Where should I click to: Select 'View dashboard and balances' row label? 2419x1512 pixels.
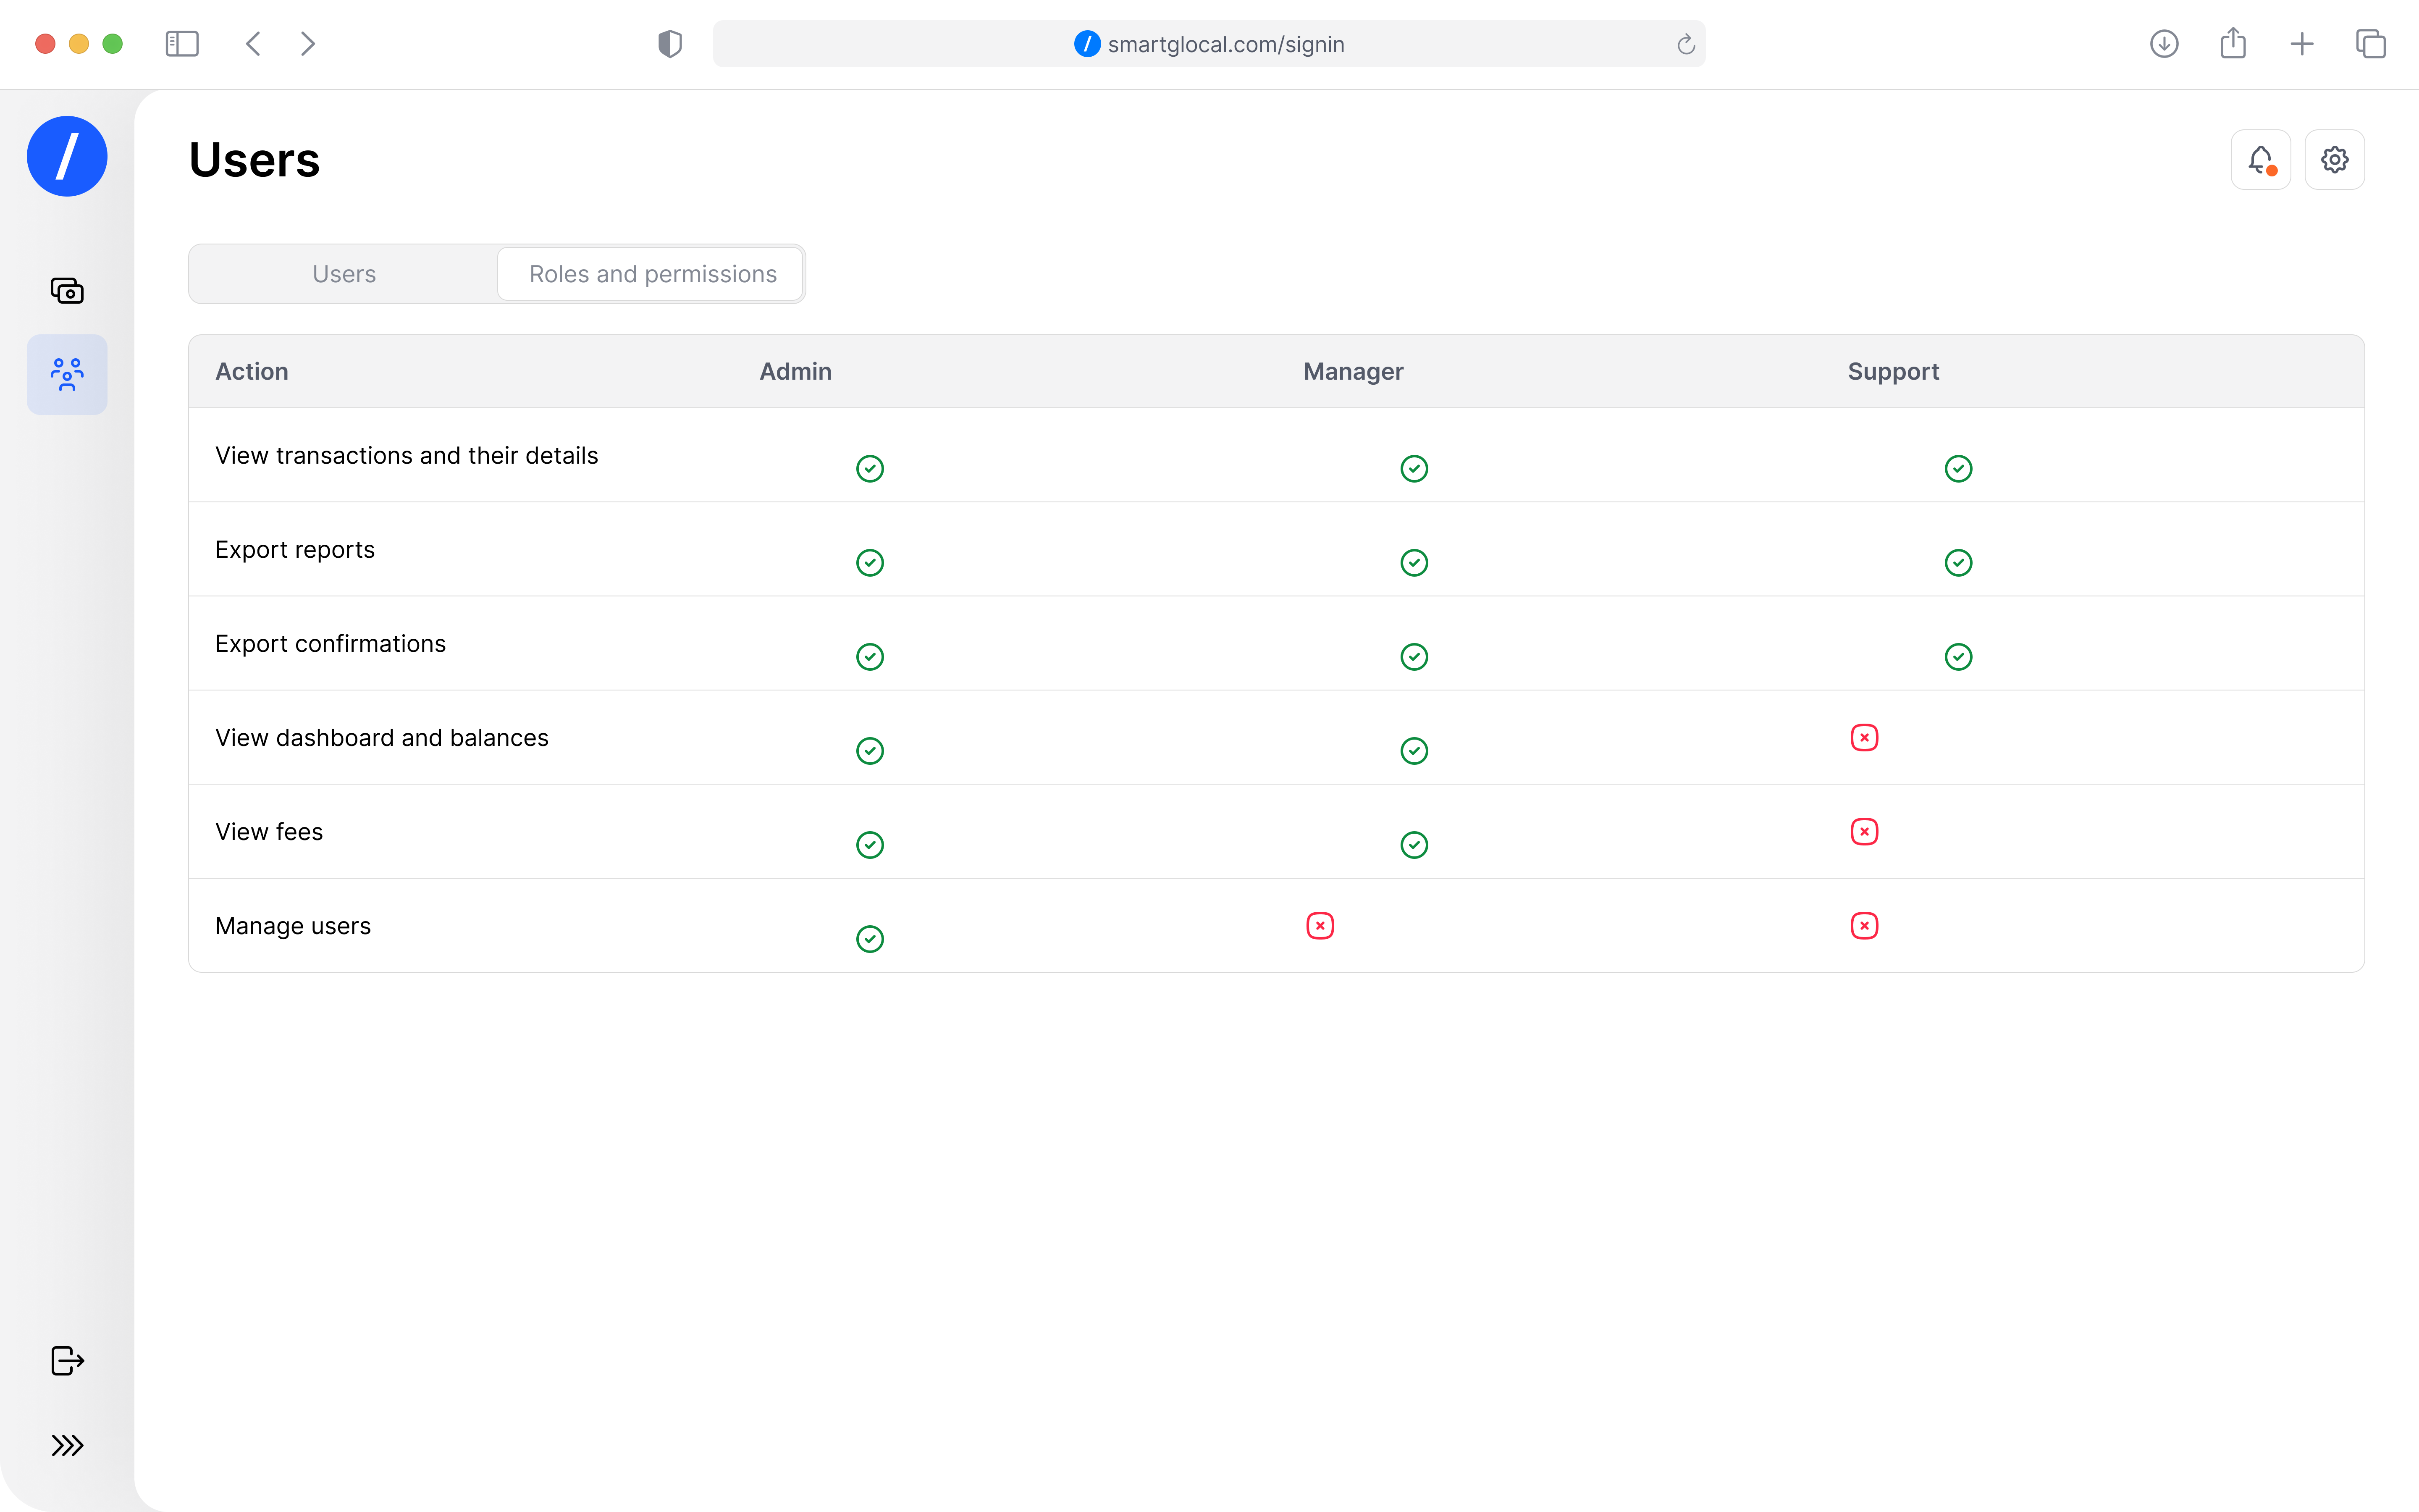click(382, 738)
